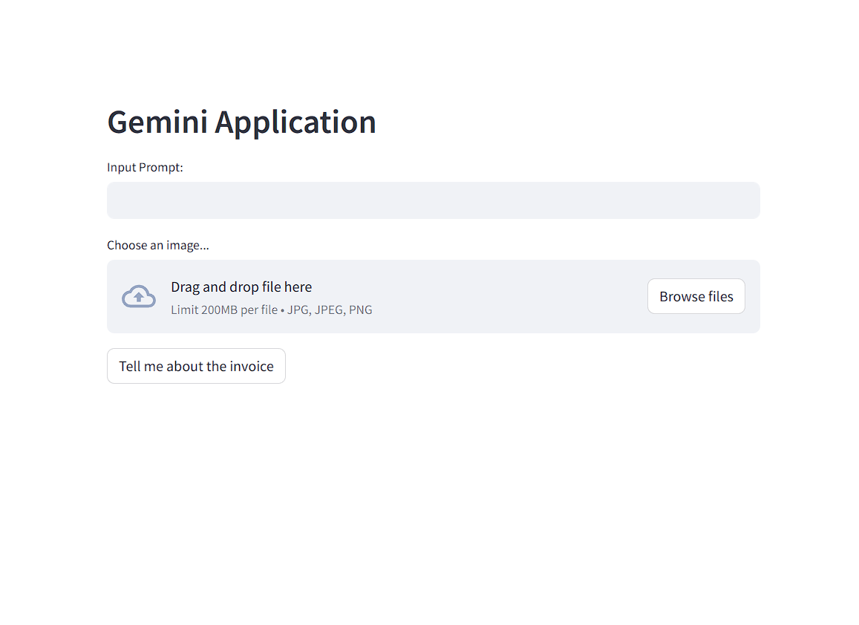The image size is (859, 625).
Task: Focus the Input Prompt text field
Action: (433, 200)
